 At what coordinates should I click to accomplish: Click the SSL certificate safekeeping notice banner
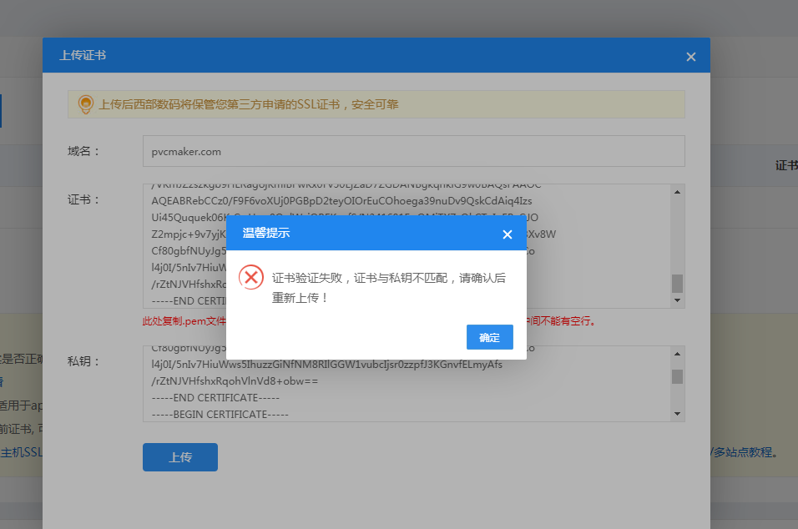[x=376, y=104]
